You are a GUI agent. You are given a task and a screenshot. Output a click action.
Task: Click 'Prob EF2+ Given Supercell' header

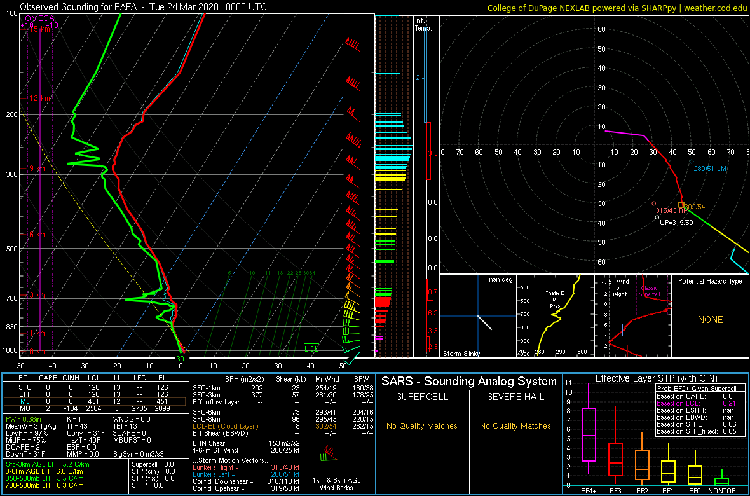click(x=696, y=389)
